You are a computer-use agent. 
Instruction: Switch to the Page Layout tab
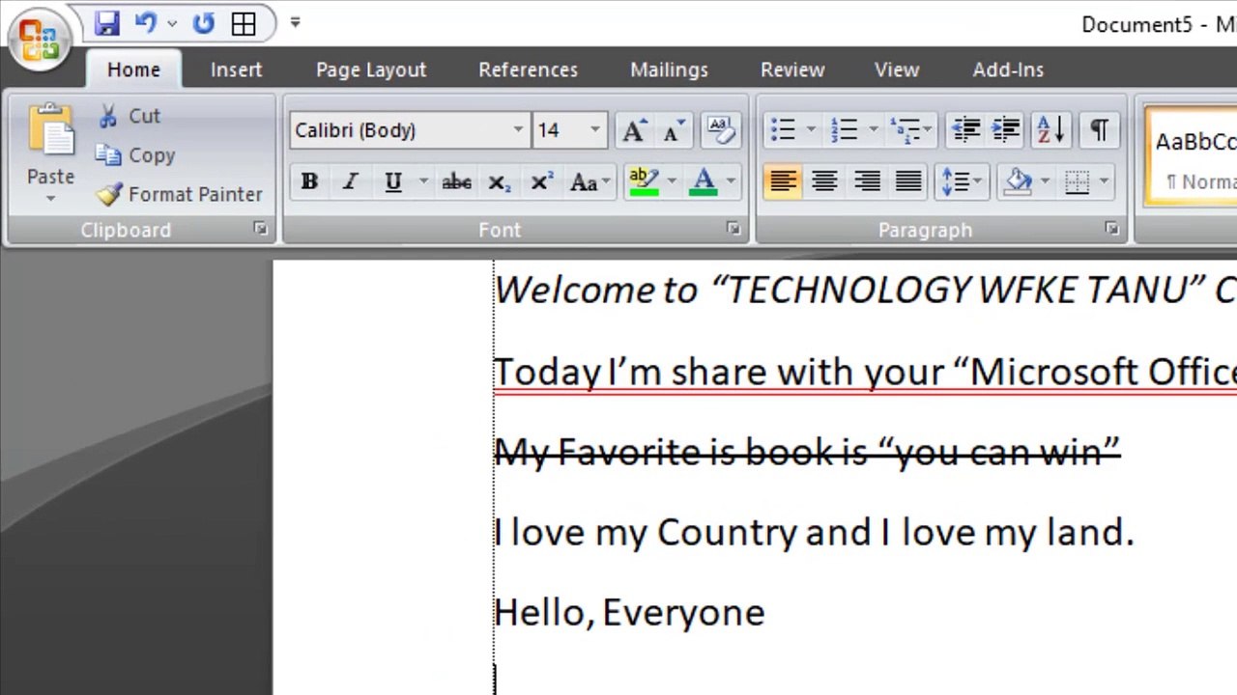click(370, 69)
